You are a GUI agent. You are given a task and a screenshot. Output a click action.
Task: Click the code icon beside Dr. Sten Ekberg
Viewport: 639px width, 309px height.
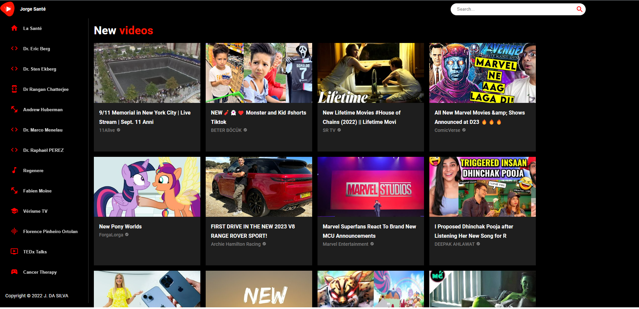click(x=14, y=69)
